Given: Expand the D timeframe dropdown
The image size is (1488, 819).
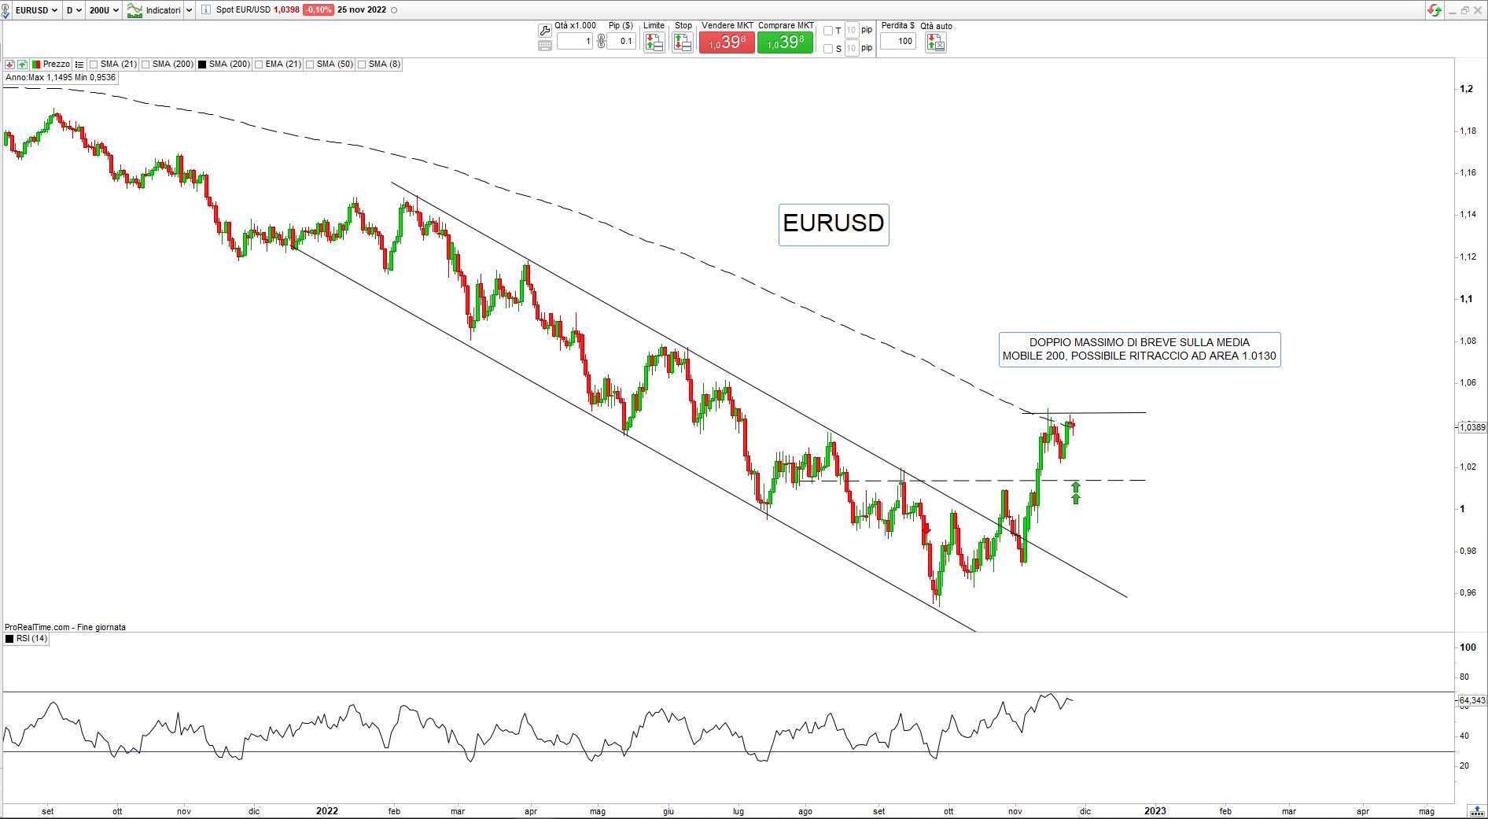Looking at the screenshot, I should 74,10.
